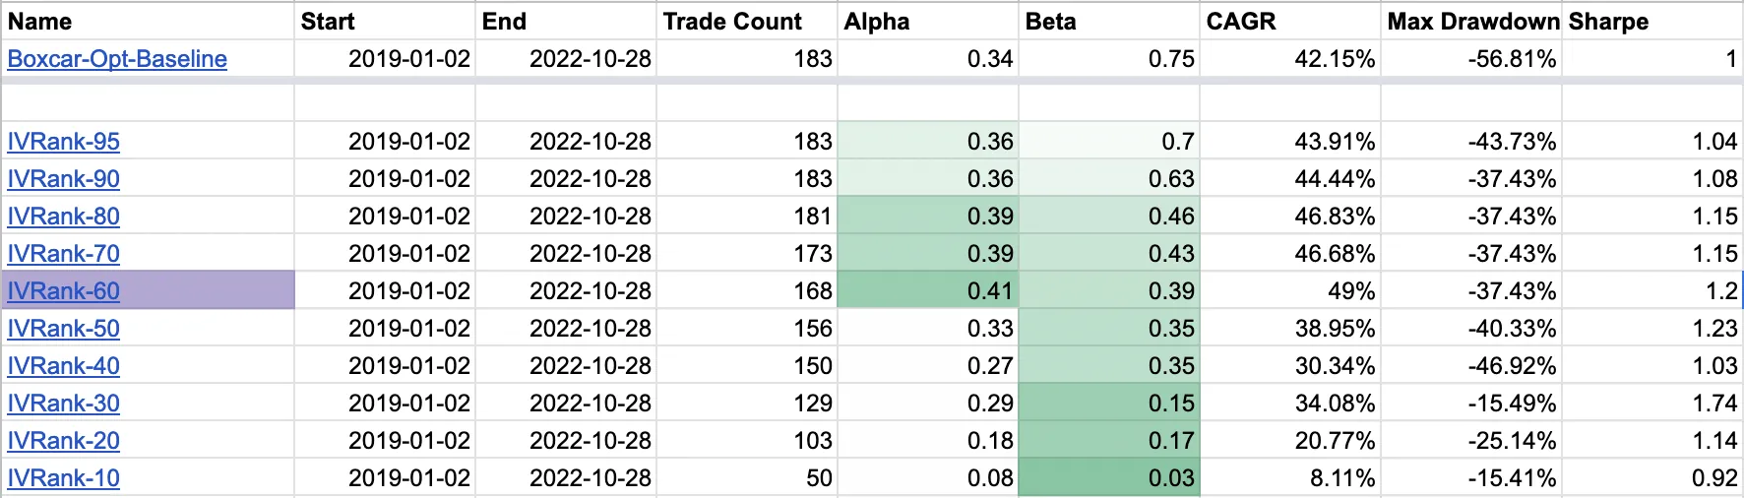Open the IVRank-40 link
The image size is (1744, 498).
[x=64, y=366]
